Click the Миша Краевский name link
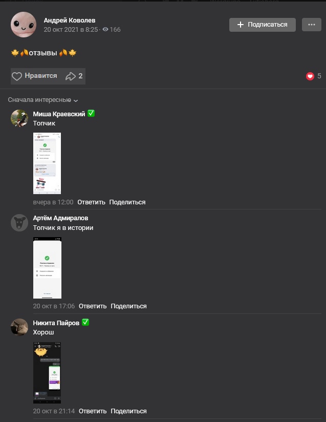Screen dimensions: 326x422 59,114
